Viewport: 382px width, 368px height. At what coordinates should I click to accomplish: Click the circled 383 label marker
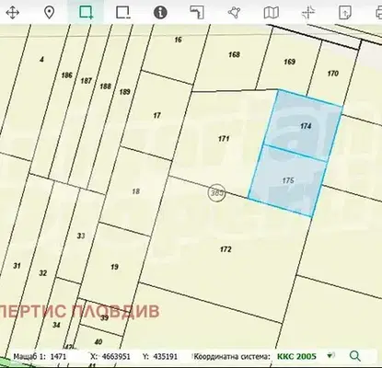216,193
